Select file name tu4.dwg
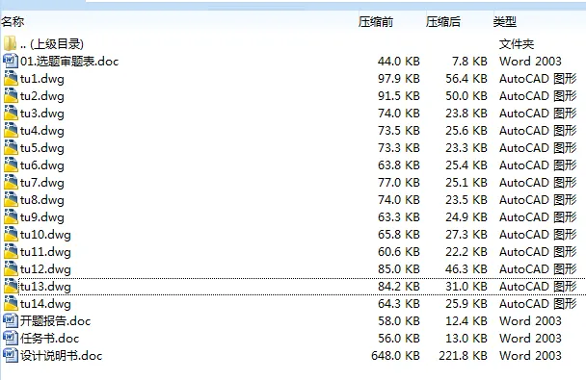Screen dimensions: 586x380 tap(42, 131)
